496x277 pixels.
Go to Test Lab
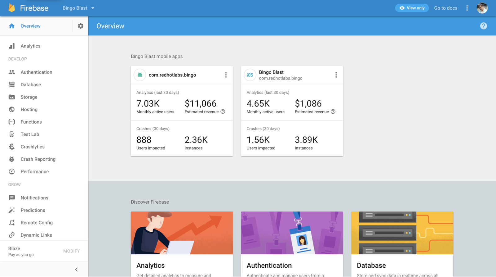click(x=30, y=134)
